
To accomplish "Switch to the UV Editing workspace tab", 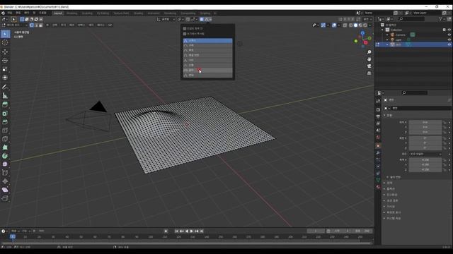I will point(103,13).
